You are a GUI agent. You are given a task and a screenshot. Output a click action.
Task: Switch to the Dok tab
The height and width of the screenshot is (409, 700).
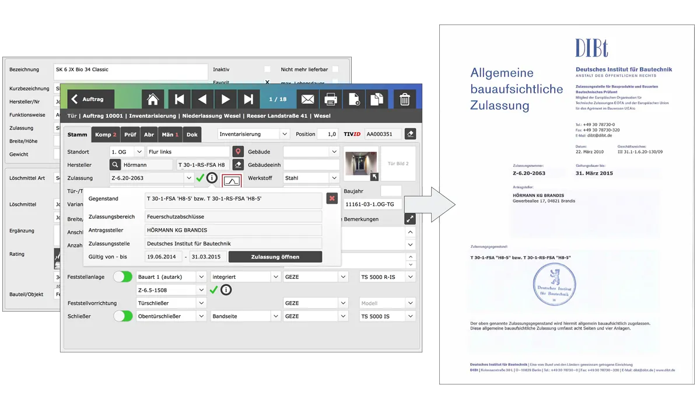tap(192, 134)
